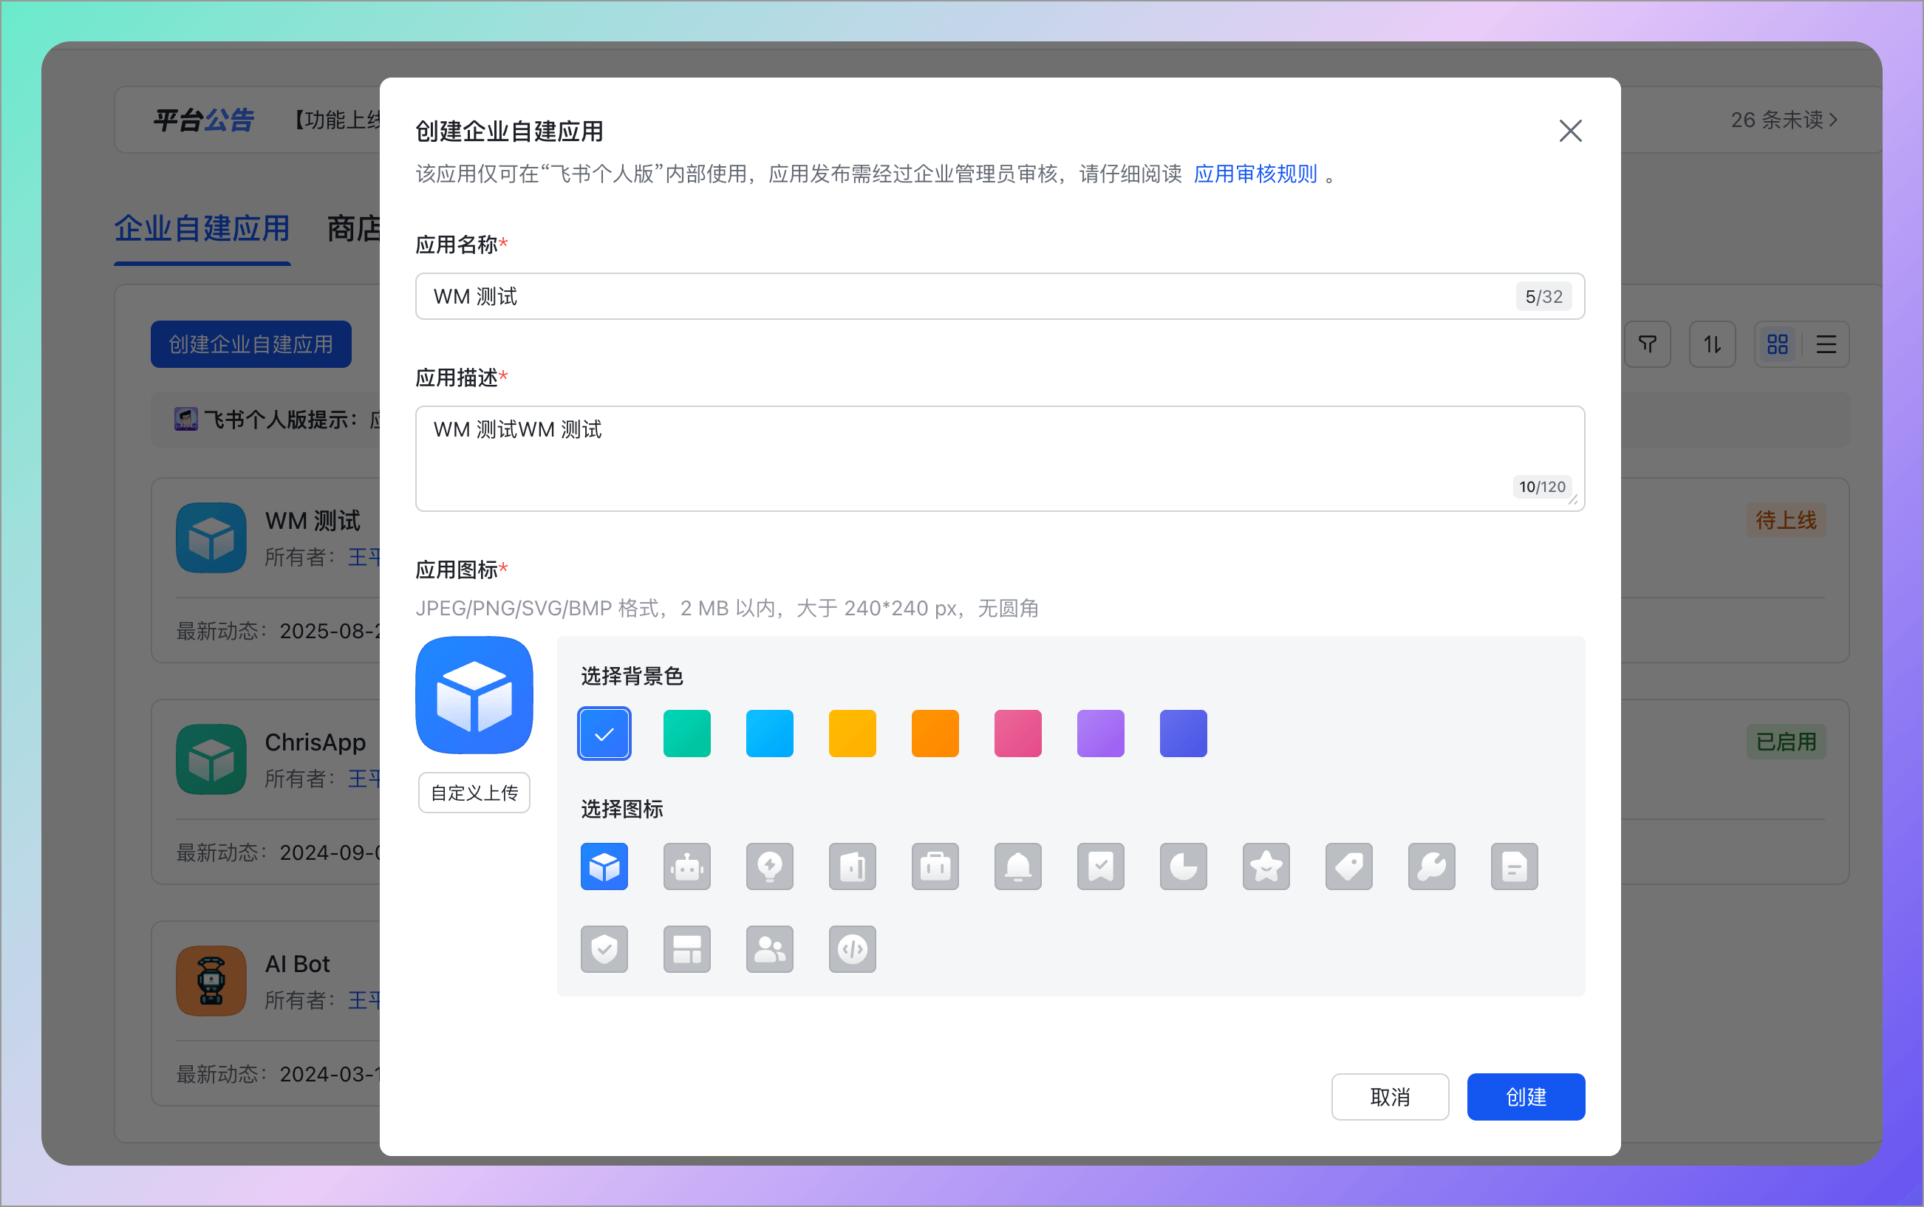Choose the pink background color swatch
Screen dimensions: 1924x1207
click(x=1017, y=733)
